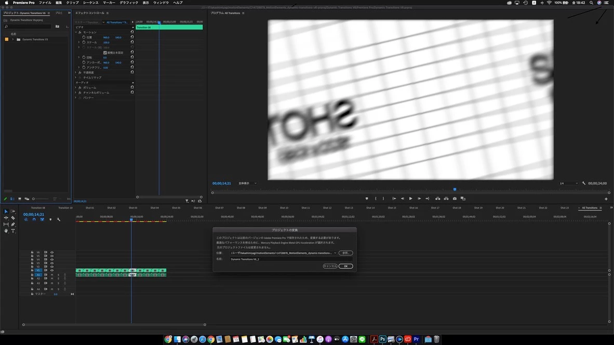
Task: Toggle the モーション fx enable button
Action: [x=80, y=32]
